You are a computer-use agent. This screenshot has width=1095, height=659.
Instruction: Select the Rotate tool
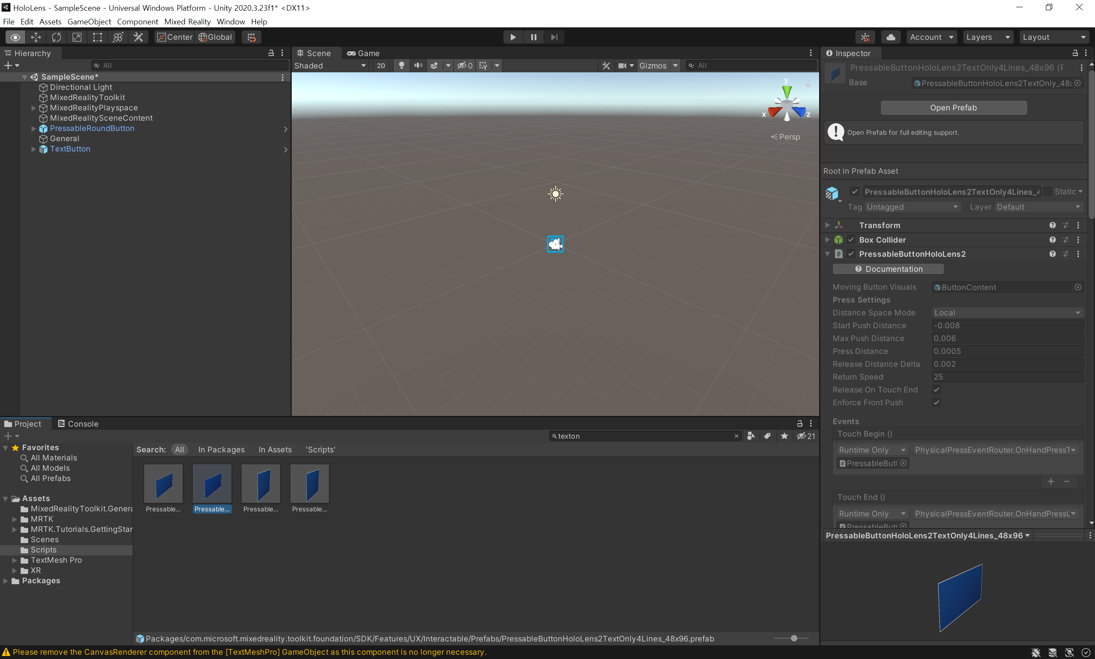pyautogui.click(x=56, y=37)
